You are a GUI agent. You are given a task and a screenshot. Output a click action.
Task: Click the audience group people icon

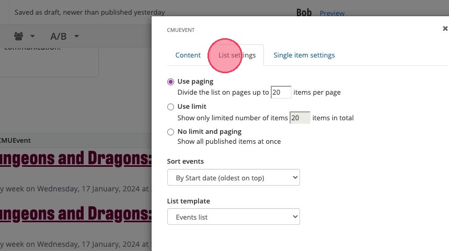pyautogui.click(x=19, y=36)
